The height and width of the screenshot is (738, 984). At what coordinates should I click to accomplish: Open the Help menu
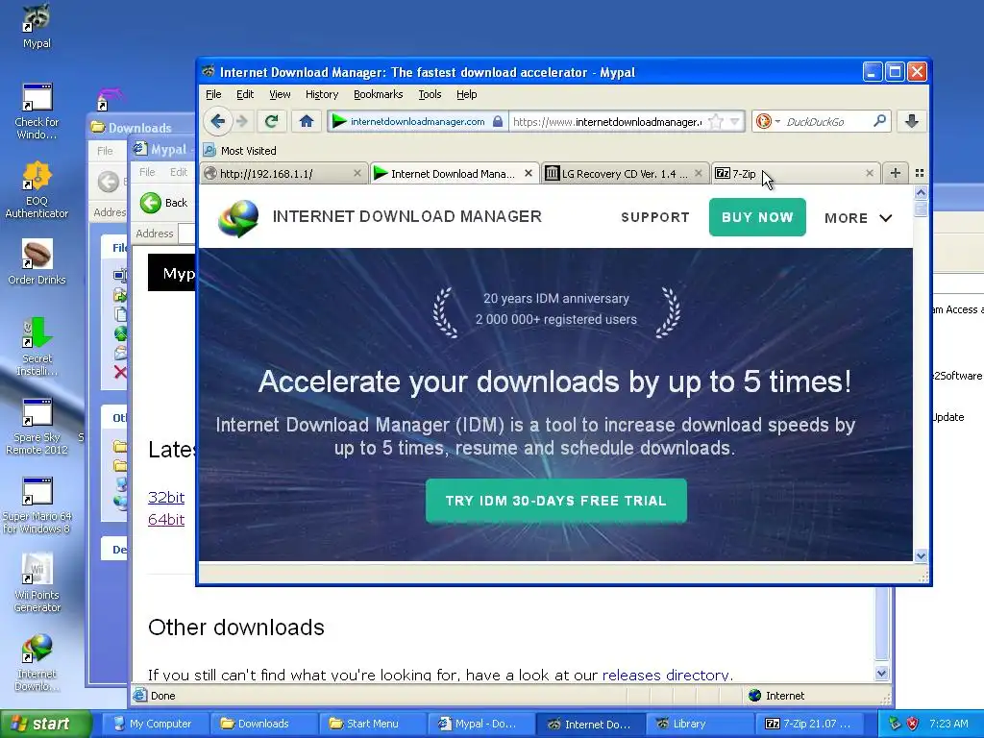(466, 94)
